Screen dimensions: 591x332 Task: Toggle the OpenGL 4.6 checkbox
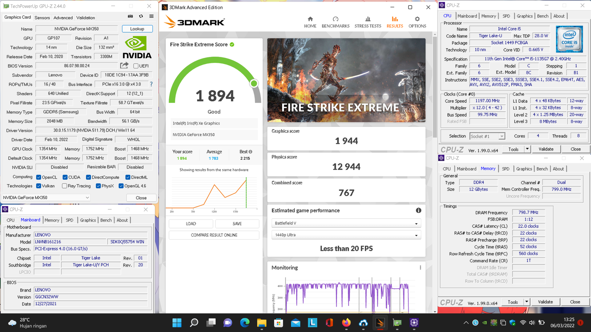121,186
